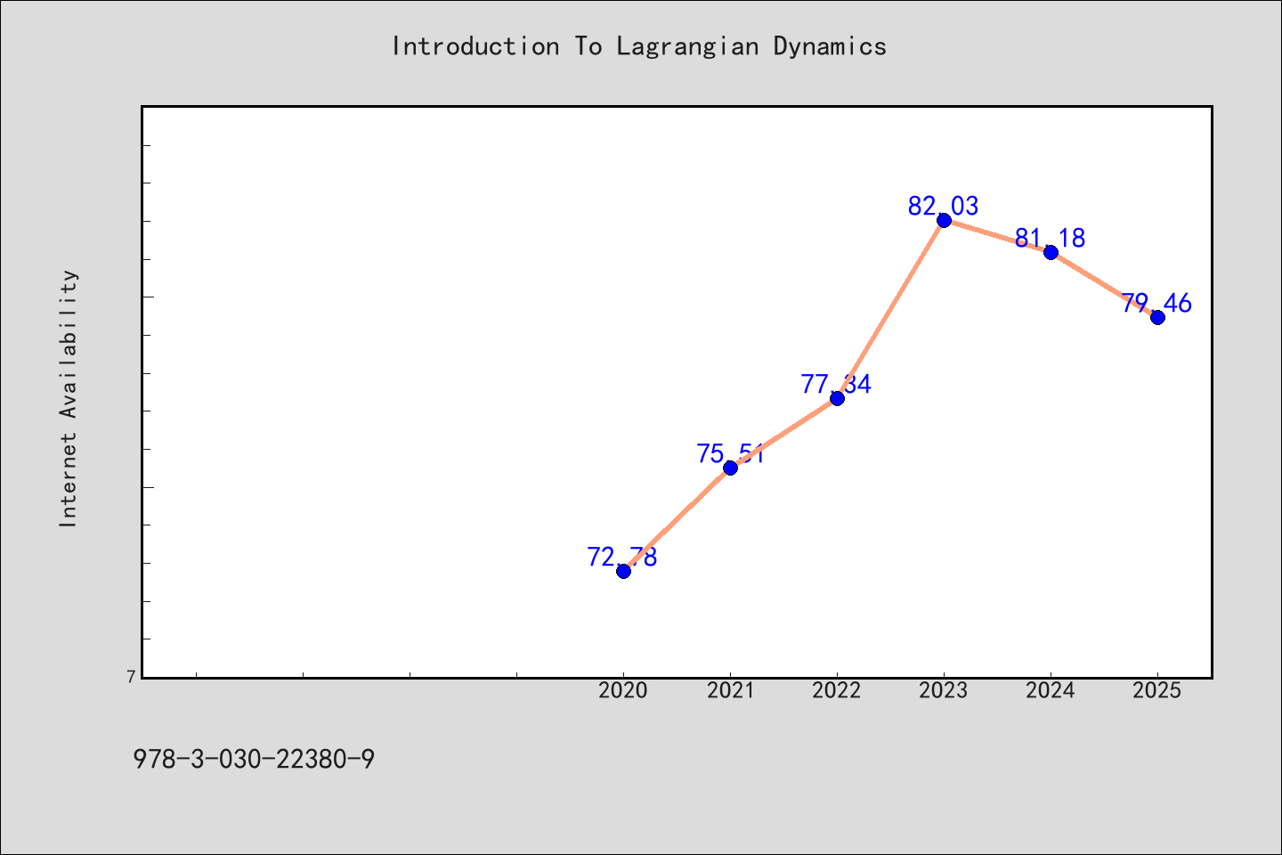Select the 2024 data point marker
Screen dimensions: 1282x855
point(1051,252)
